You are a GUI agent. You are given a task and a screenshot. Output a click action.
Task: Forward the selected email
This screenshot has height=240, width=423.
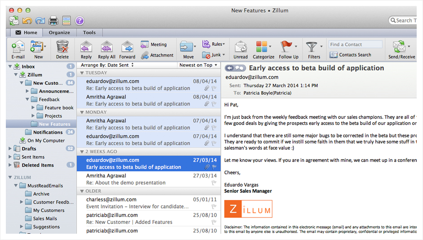click(127, 49)
